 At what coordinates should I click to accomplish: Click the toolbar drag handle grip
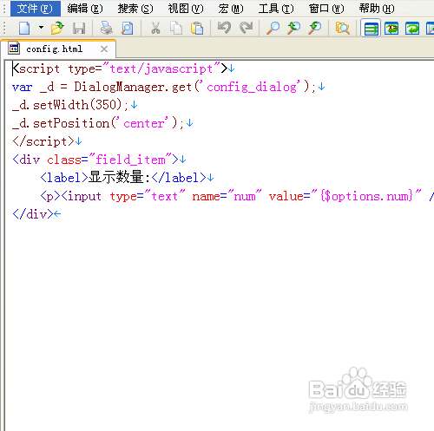[x=4, y=29]
